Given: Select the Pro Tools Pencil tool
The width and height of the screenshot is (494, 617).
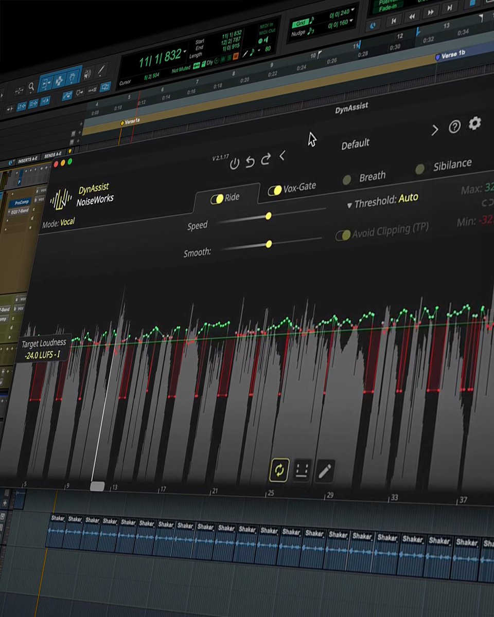Looking at the screenshot, I should pos(101,70).
